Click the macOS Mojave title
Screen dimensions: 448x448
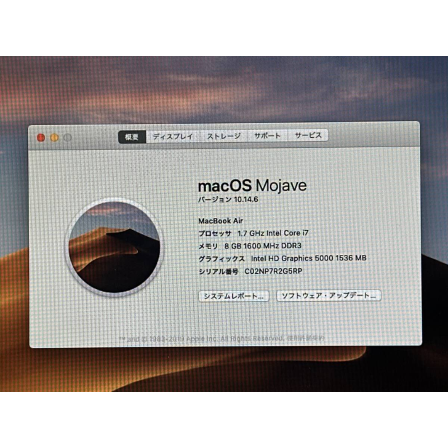[x=252, y=186]
